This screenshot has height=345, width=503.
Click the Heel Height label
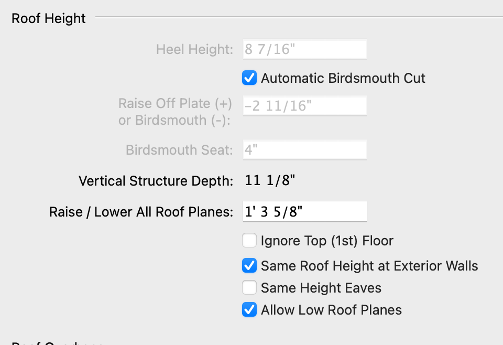pos(194,50)
